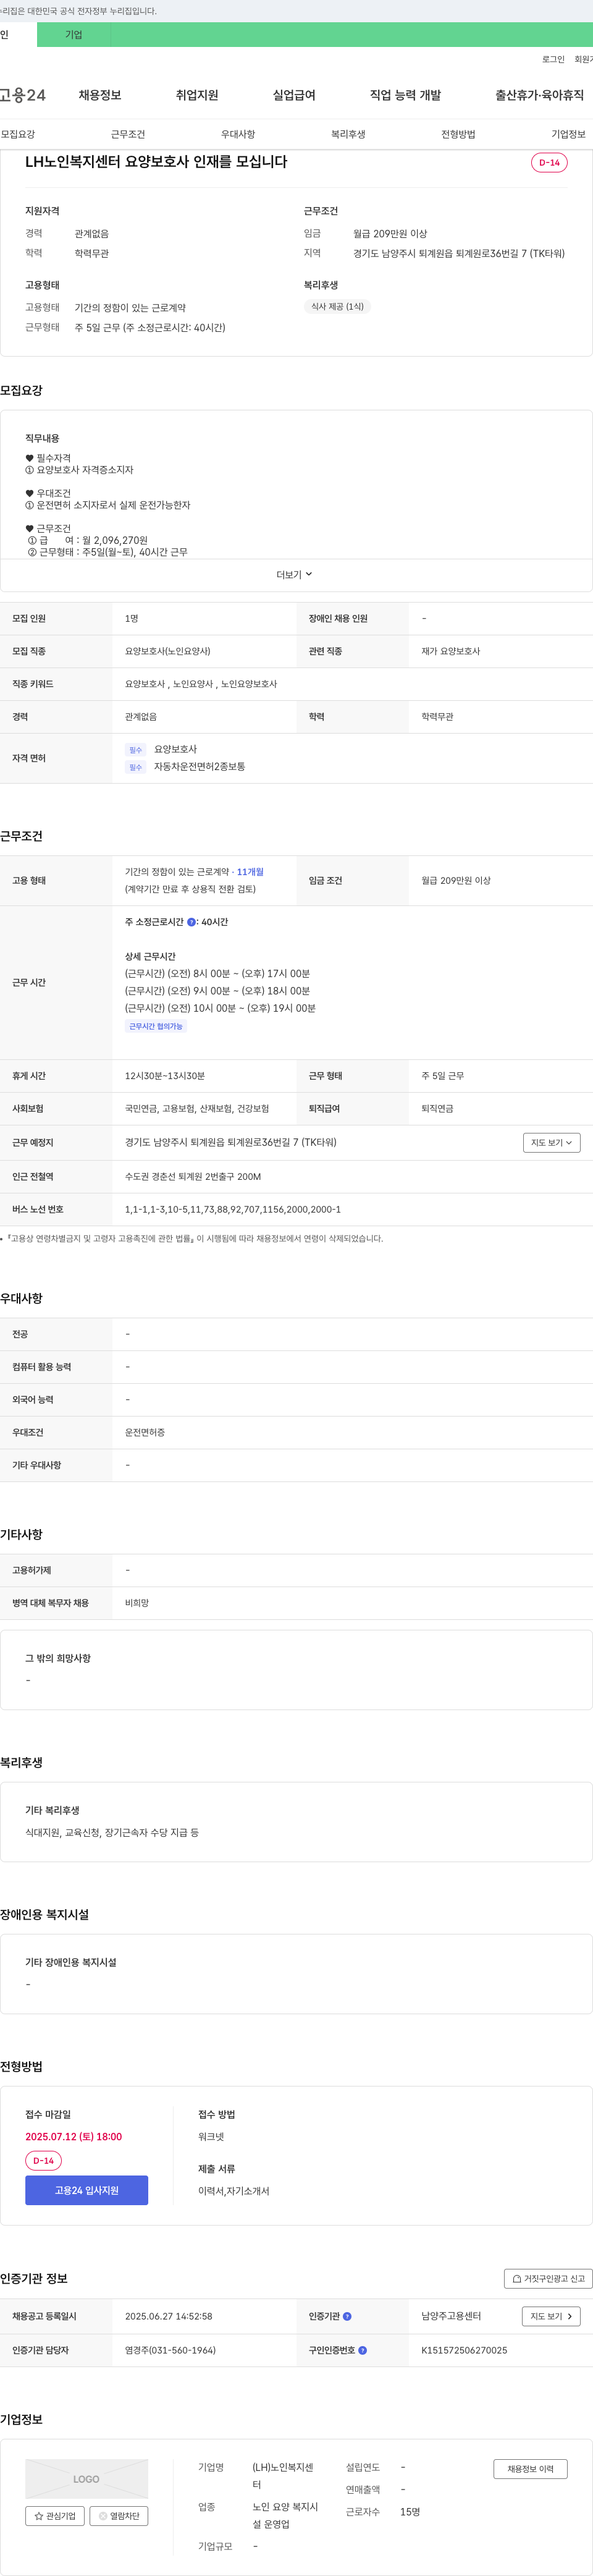This screenshot has height=2576, width=593.
Task: Click 임금 조건 value 월급 209만원 이상
Action: coord(456,880)
